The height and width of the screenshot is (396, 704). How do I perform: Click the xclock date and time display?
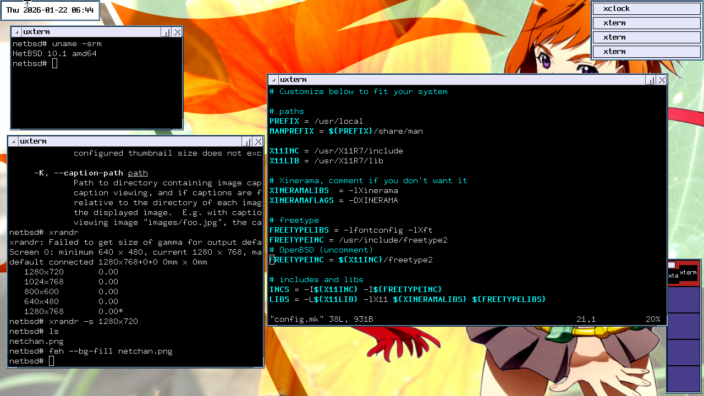[50, 10]
